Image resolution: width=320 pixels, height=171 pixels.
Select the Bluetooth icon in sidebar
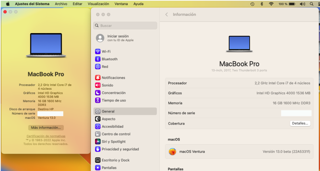tap(98, 59)
